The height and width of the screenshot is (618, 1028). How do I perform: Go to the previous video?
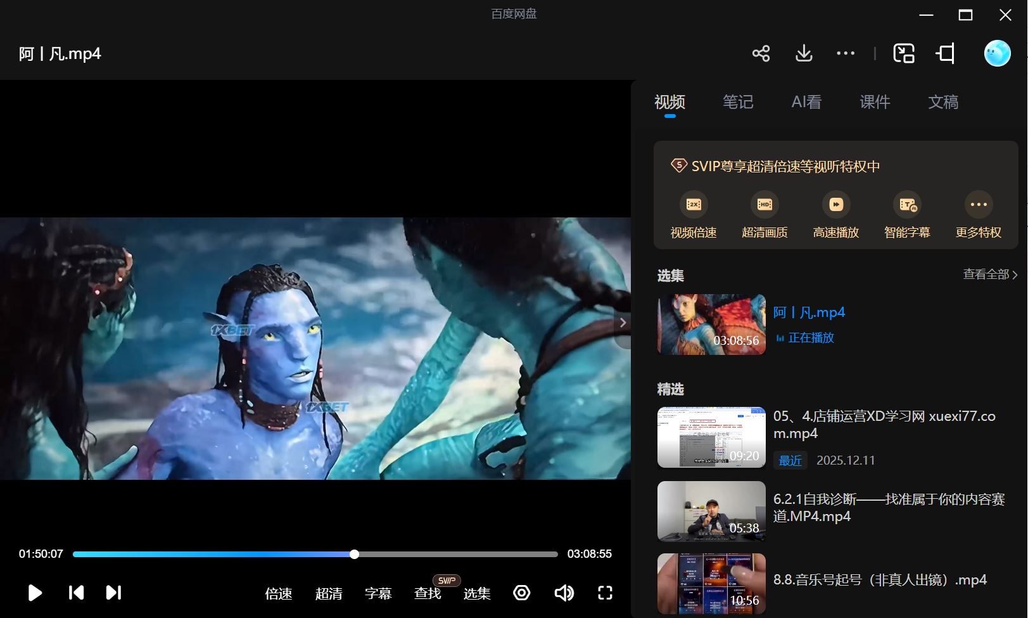(76, 593)
